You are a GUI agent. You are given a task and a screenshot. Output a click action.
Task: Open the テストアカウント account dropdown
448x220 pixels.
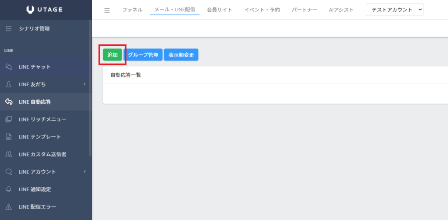tap(394, 10)
